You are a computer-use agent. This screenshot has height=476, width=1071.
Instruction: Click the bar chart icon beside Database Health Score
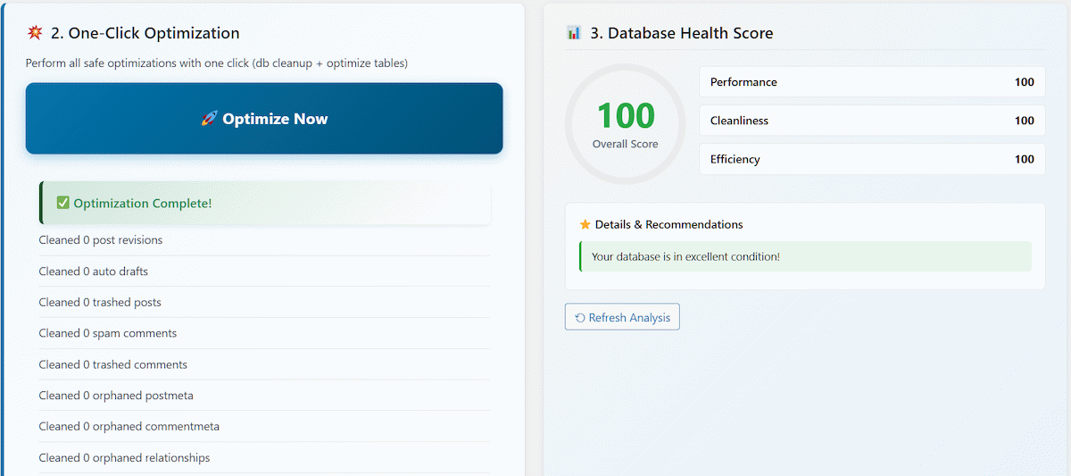click(574, 33)
